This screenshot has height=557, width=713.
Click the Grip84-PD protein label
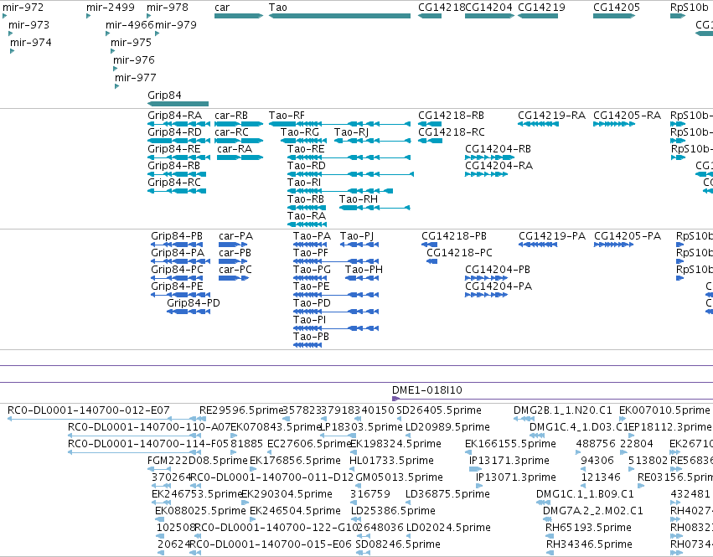[x=194, y=303]
